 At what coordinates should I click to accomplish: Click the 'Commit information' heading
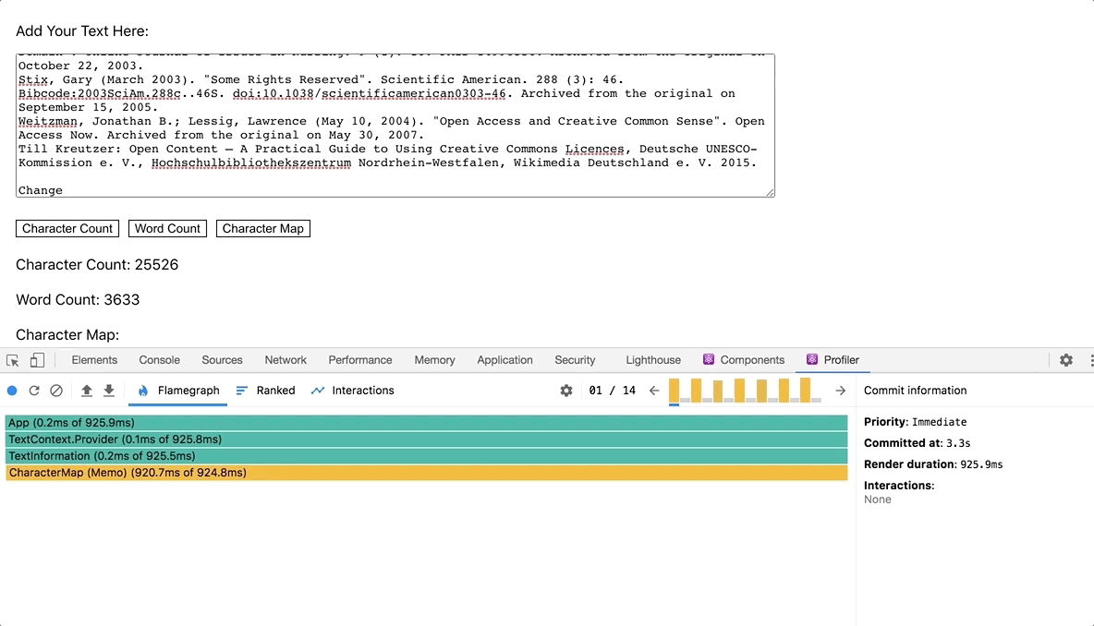pos(916,391)
